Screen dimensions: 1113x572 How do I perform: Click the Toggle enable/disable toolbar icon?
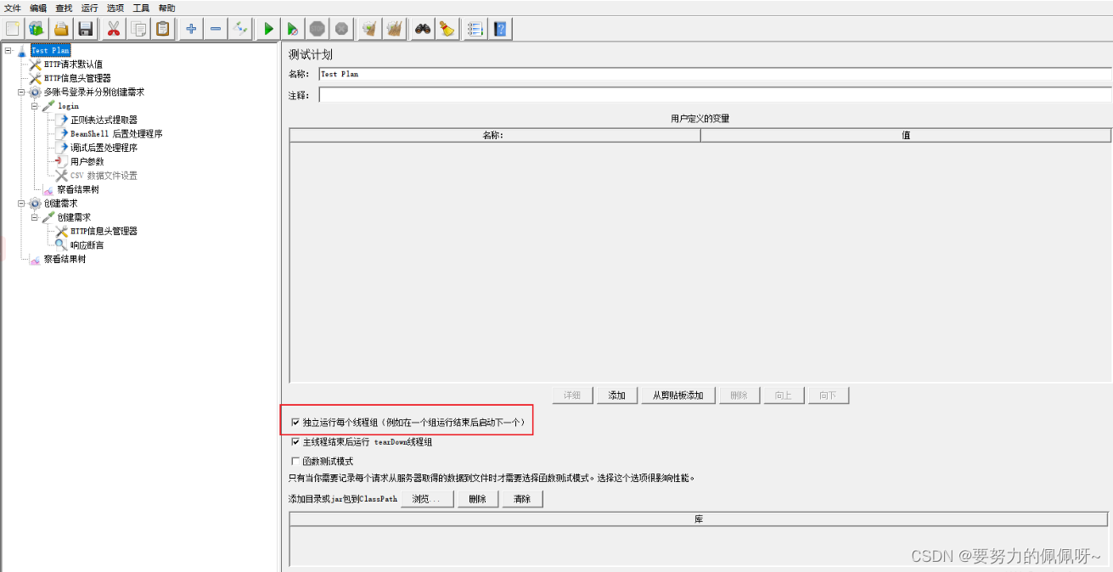point(240,29)
